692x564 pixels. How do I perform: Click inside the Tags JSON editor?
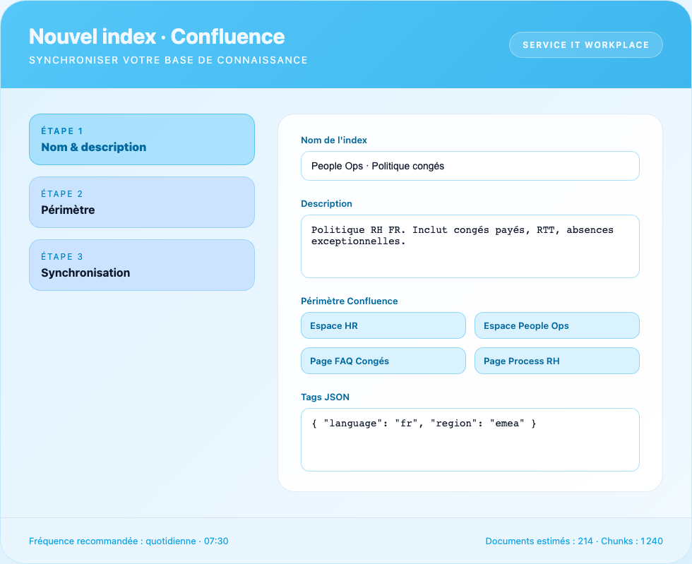click(x=470, y=438)
